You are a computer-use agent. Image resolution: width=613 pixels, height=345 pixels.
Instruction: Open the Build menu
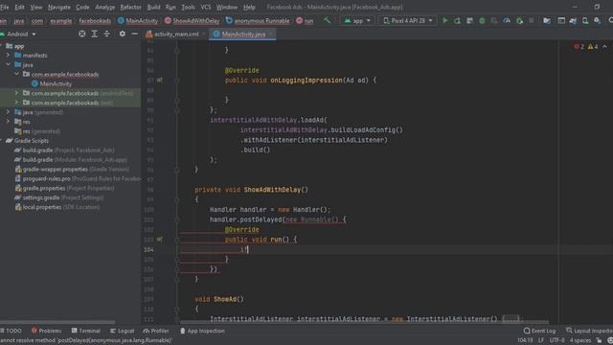tap(153, 7)
